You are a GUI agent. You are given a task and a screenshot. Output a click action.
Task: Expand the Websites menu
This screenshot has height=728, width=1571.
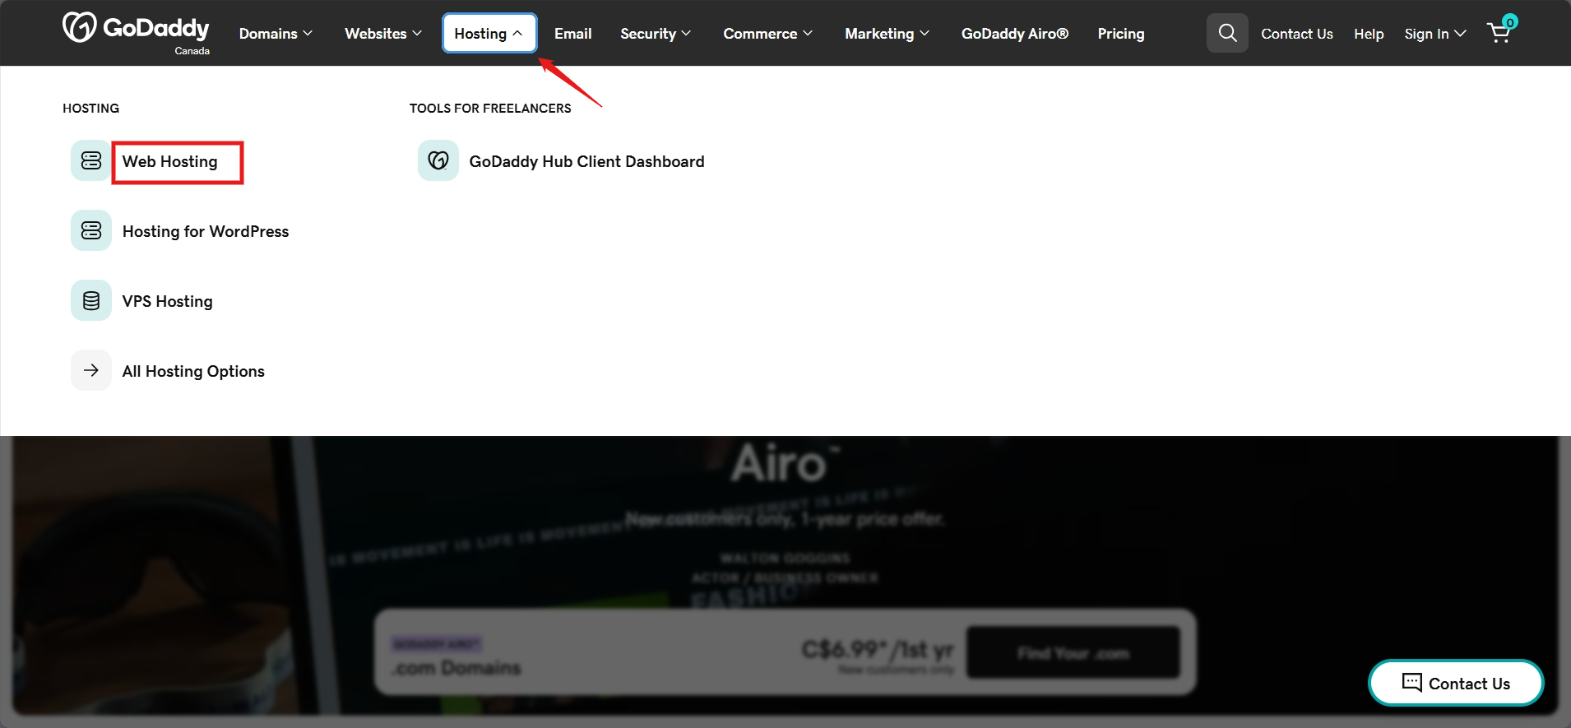pos(383,34)
